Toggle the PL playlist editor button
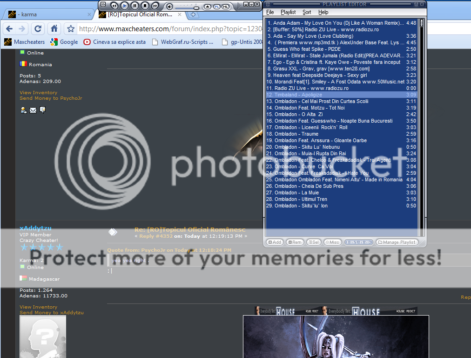The height and width of the screenshot is (358, 471). 217,7
